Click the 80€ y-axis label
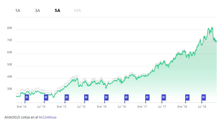Screen dimensions: 220x122 pos(10,28)
